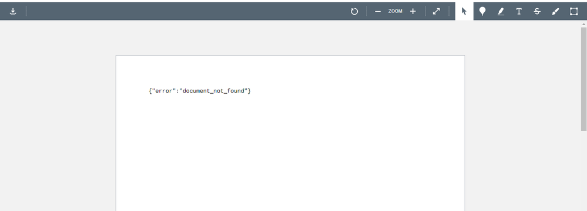This screenshot has width=587, height=211.
Task: Download the document with the download icon
Action: pyautogui.click(x=13, y=11)
